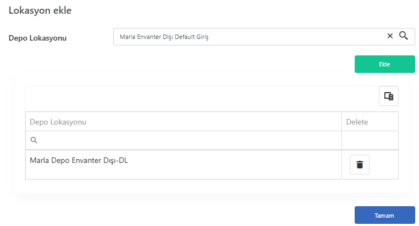Viewport: 419px width, 226px height.
Task: Open the grid column chooser icon
Action: pyautogui.click(x=389, y=96)
